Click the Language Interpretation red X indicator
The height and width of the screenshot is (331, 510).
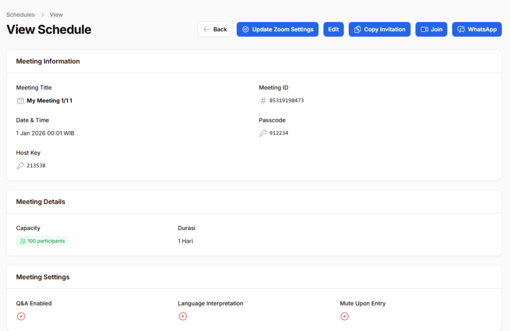click(x=183, y=317)
